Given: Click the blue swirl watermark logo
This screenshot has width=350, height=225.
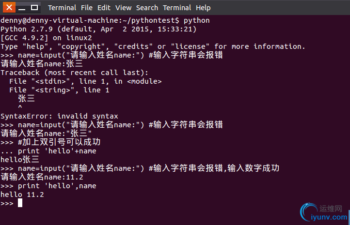Looking at the screenshot, I should (309, 211).
